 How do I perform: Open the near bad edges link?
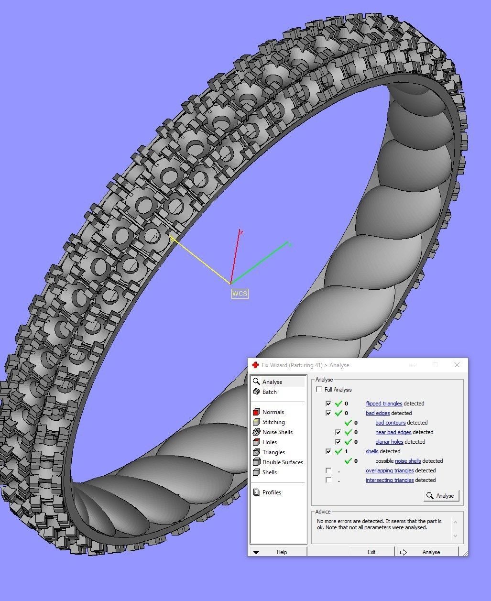[x=393, y=432]
